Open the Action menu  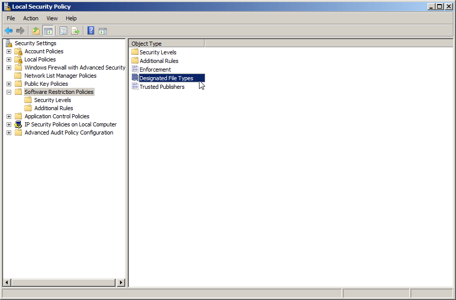pyautogui.click(x=31, y=18)
